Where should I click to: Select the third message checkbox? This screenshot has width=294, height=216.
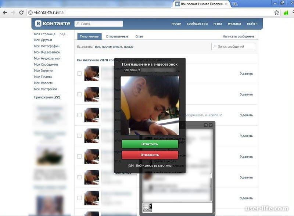79,115
